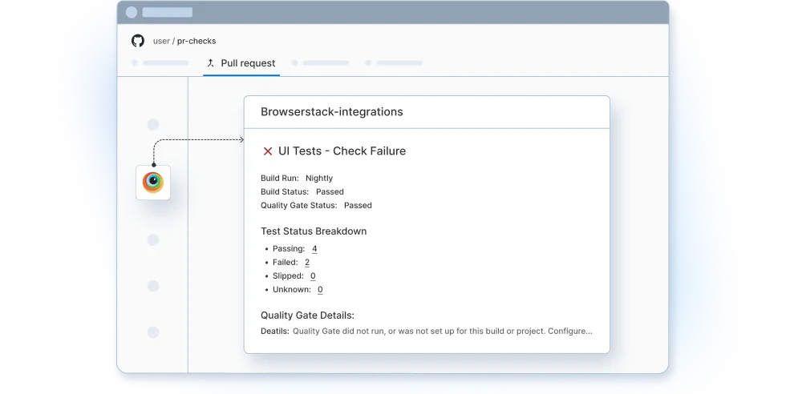Select the Browserstack-integrations card header
786x394 pixels.
pos(427,112)
